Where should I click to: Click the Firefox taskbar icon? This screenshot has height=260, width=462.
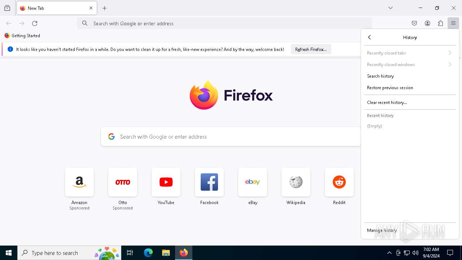[184, 253]
